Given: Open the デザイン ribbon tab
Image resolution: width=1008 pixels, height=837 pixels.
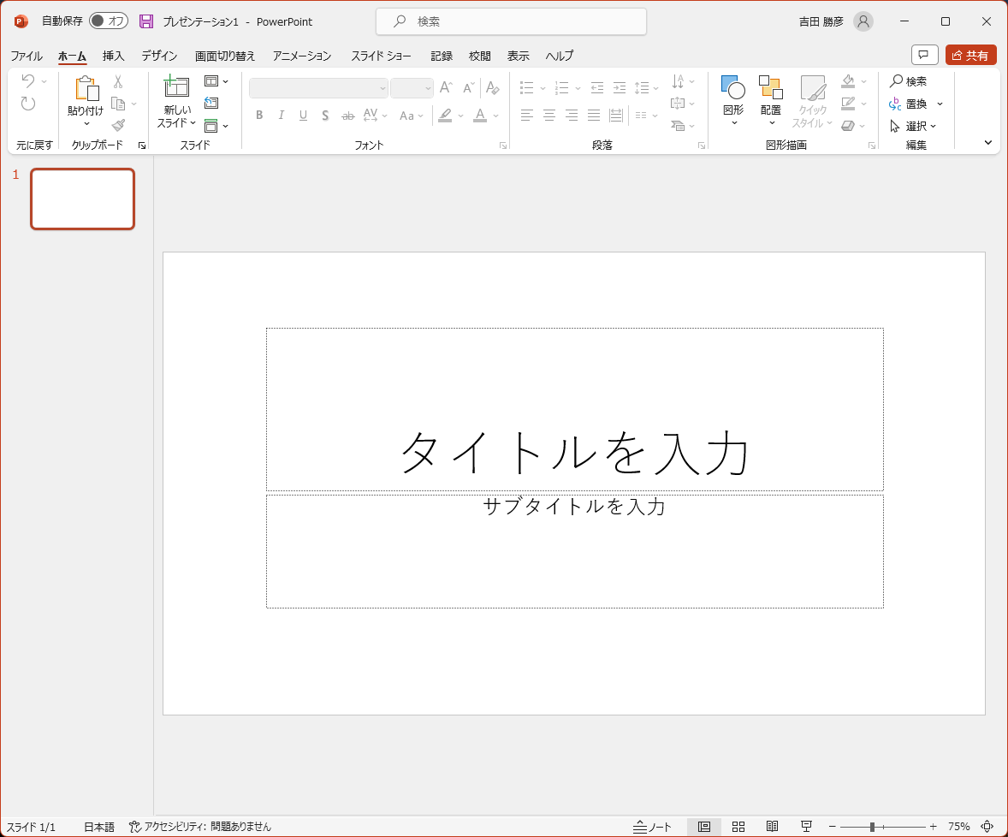Looking at the screenshot, I should click(157, 56).
